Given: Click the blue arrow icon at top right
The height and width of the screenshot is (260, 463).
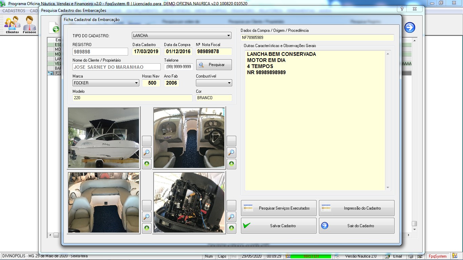Looking at the screenshot, I should pos(410,27).
